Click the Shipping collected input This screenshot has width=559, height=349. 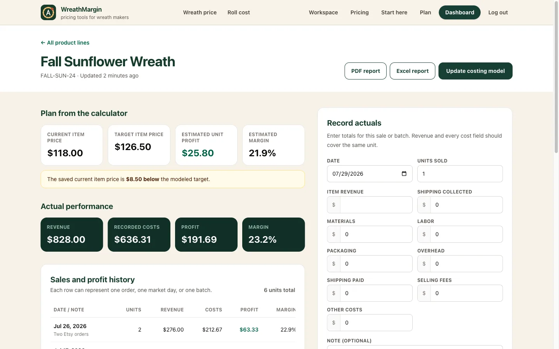(x=467, y=205)
